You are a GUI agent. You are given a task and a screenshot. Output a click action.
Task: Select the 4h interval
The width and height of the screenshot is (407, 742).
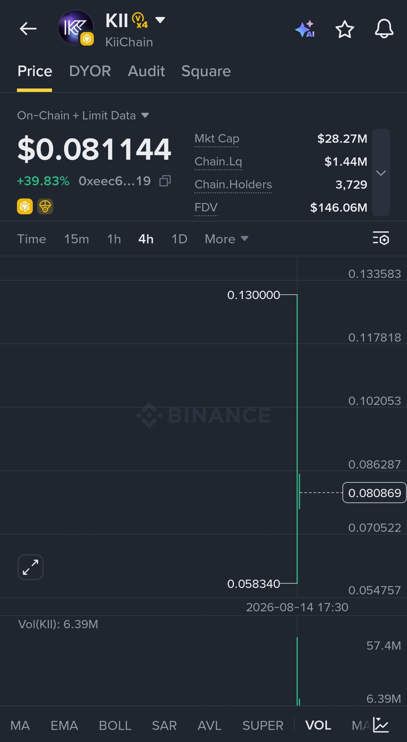pyautogui.click(x=146, y=239)
